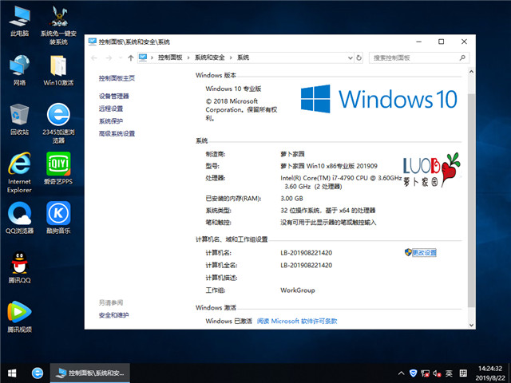
Task: Toggle the muted volume icon in the tray
Action: click(436, 373)
